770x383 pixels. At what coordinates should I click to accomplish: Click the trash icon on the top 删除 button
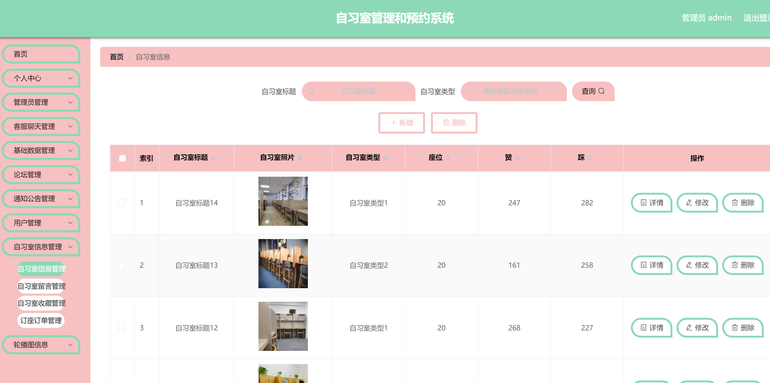click(446, 123)
